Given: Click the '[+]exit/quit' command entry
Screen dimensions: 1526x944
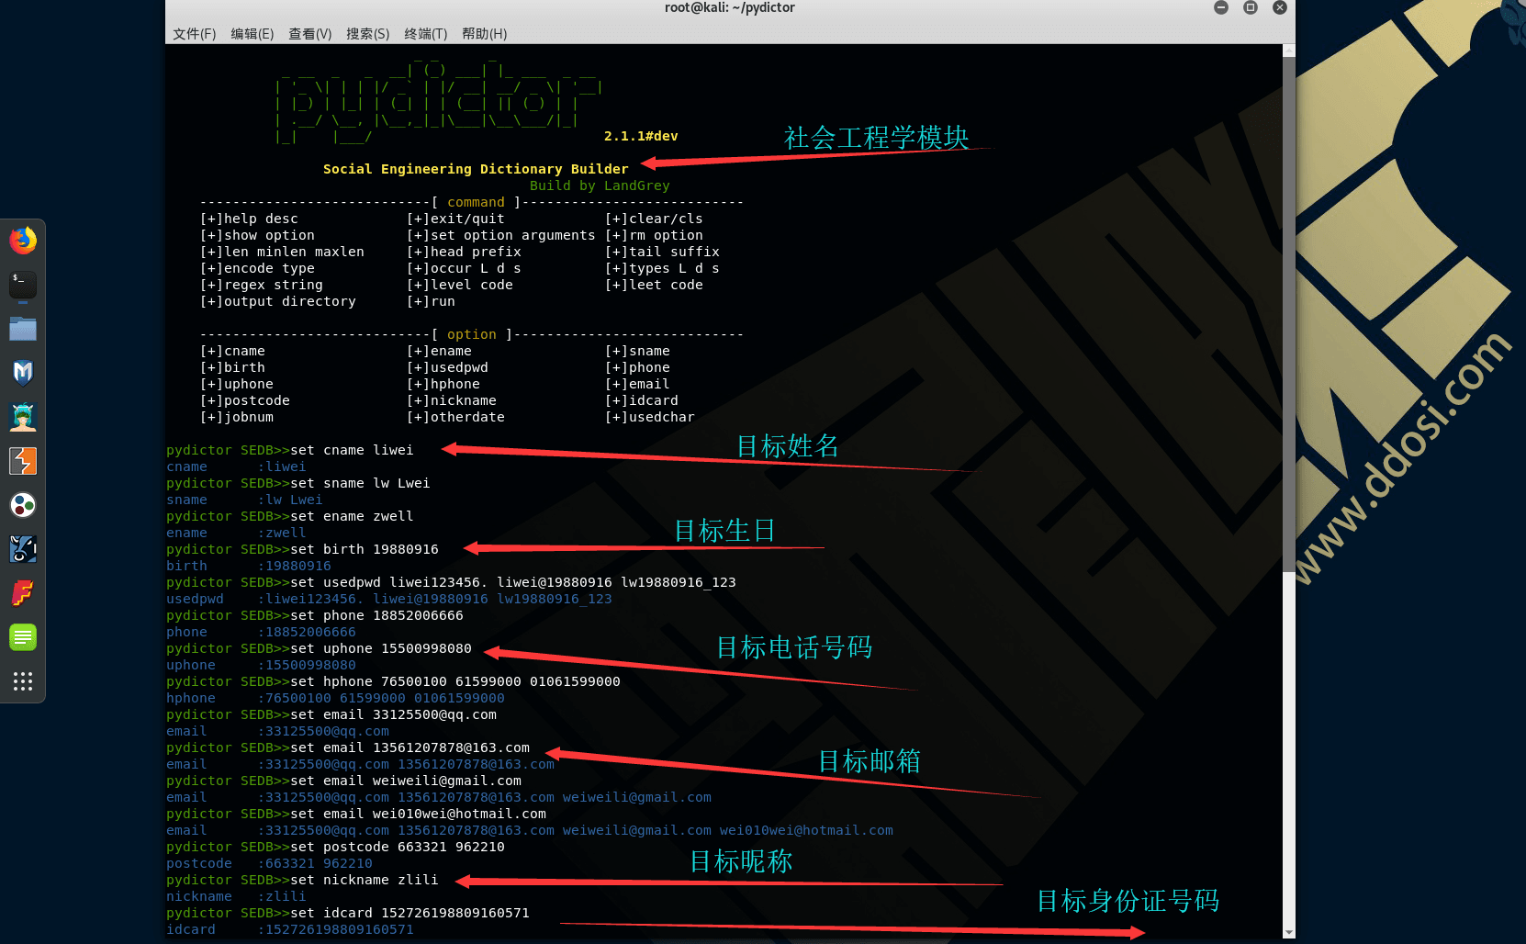Looking at the screenshot, I should (x=455, y=219).
